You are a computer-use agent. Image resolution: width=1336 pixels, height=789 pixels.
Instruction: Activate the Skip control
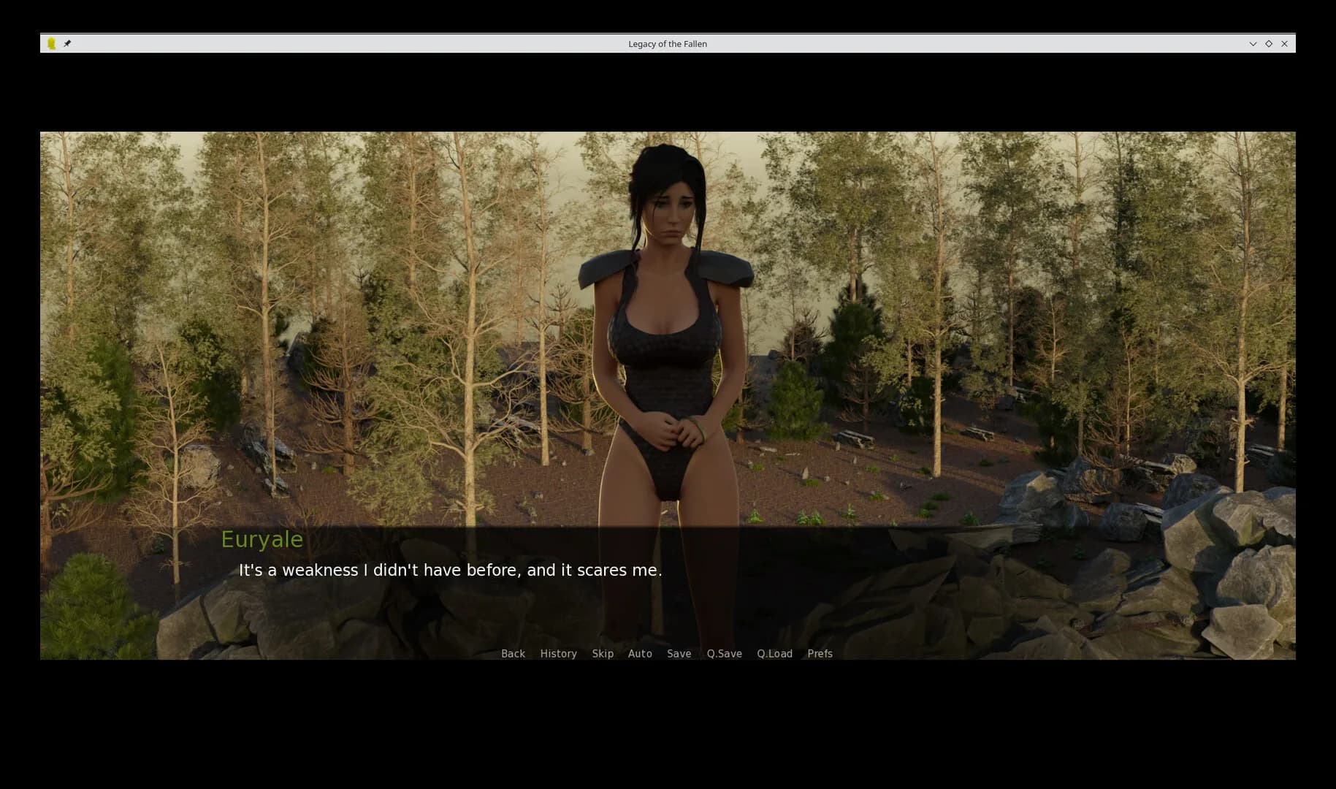click(x=603, y=654)
